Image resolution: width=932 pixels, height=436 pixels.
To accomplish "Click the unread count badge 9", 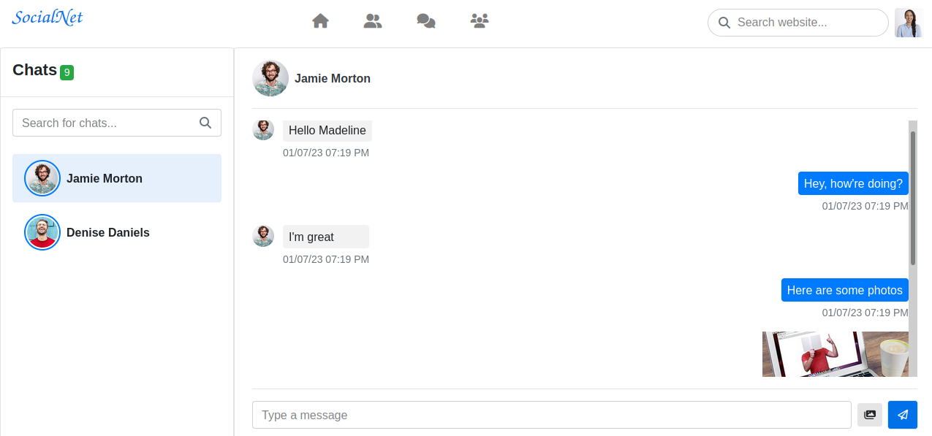I will coord(67,72).
